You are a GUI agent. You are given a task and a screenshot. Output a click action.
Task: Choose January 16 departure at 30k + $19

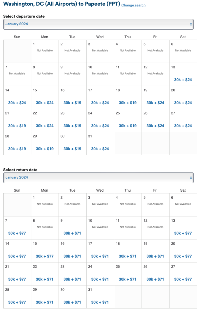[x=72, y=103]
